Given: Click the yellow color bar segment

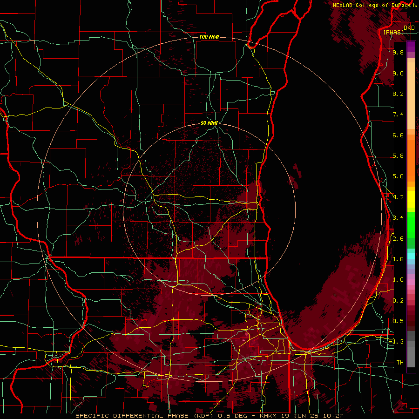Looking at the screenshot, I should (411, 199).
